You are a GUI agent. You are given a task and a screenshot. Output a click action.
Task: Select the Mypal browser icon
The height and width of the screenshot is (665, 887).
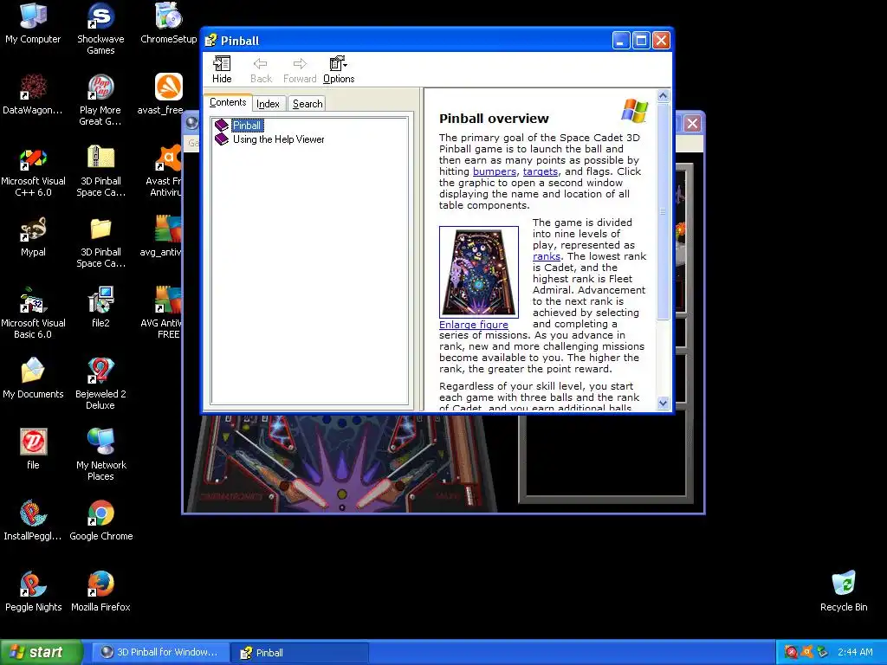[33, 237]
